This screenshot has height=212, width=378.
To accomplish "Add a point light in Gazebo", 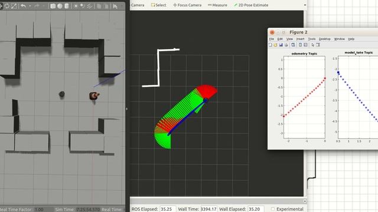I will (x=76, y=6).
